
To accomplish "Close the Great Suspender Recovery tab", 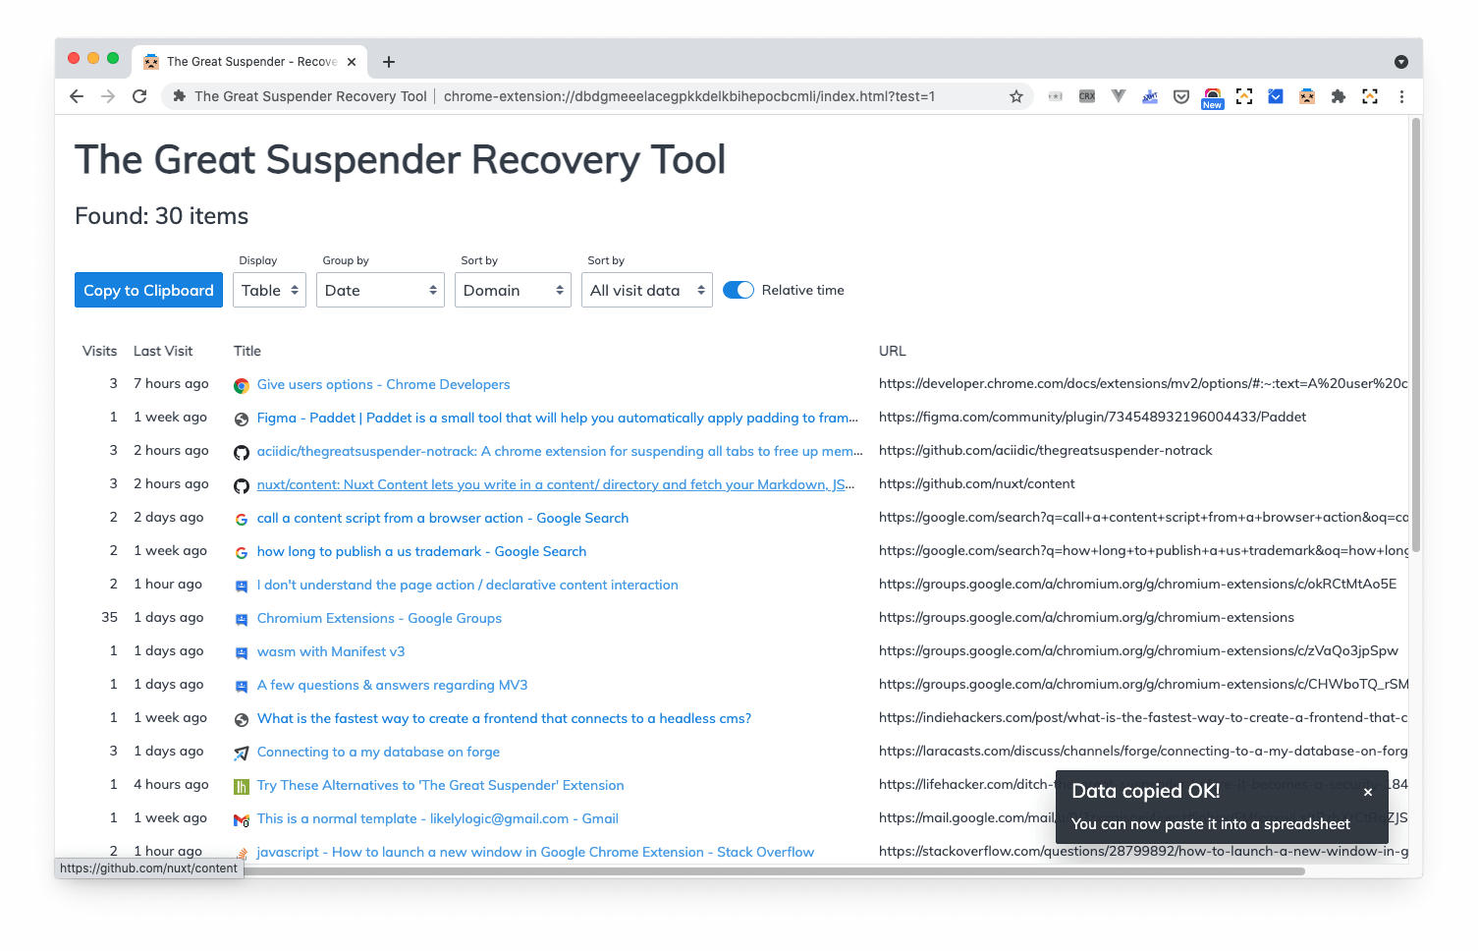I will [352, 62].
